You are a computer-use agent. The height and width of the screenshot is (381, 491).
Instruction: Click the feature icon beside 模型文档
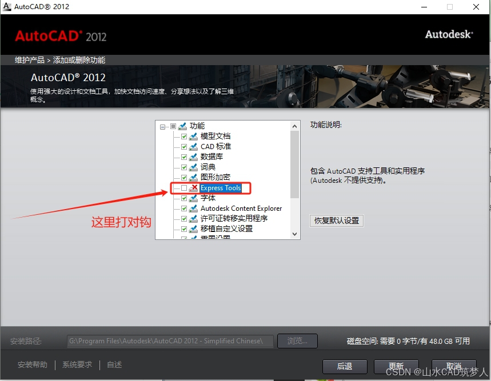[x=193, y=137]
